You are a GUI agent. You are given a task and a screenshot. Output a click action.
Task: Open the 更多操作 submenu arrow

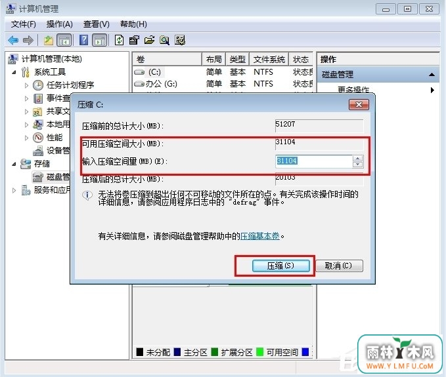[x=432, y=90]
